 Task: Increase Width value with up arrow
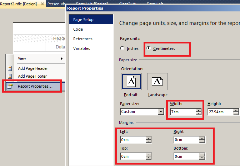click(x=198, y=110)
